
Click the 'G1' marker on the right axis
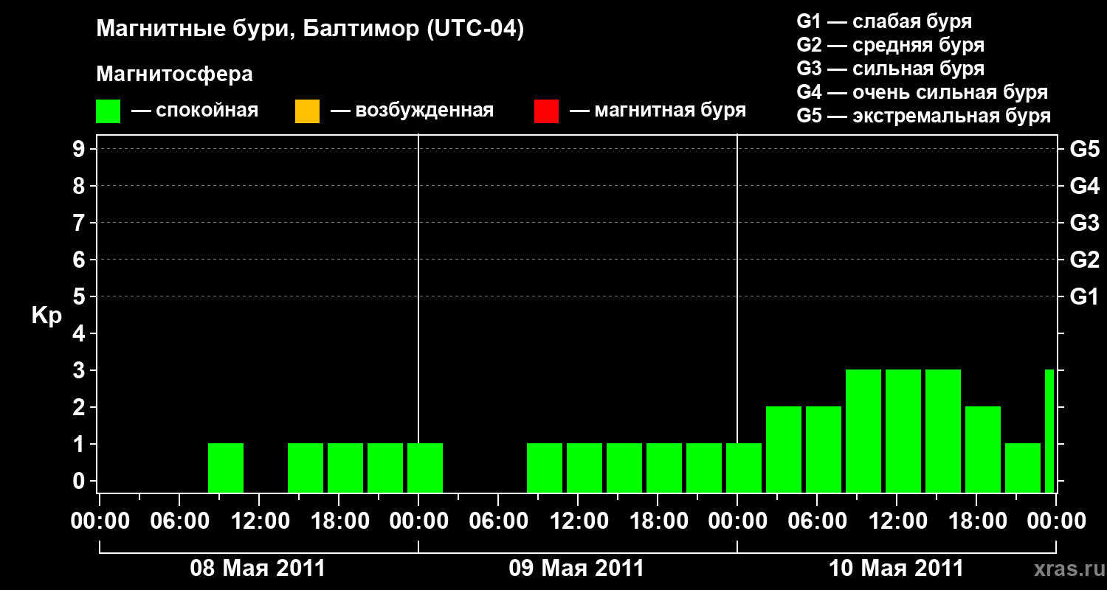(1084, 297)
